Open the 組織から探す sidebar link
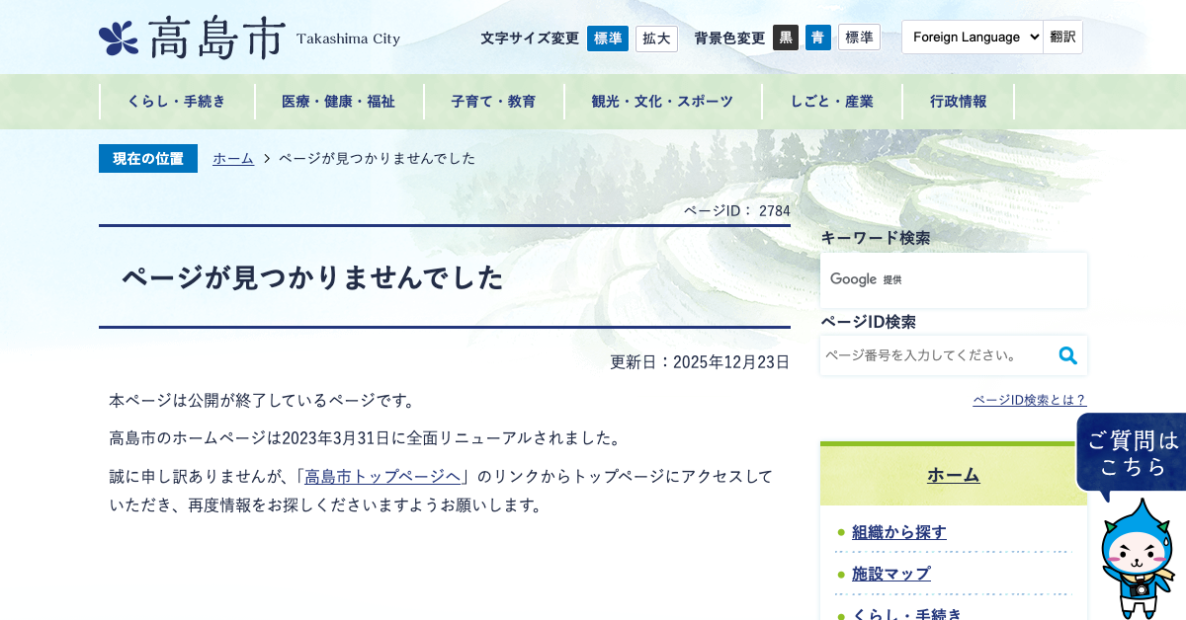This screenshot has height=620, width=1186. click(899, 532)
